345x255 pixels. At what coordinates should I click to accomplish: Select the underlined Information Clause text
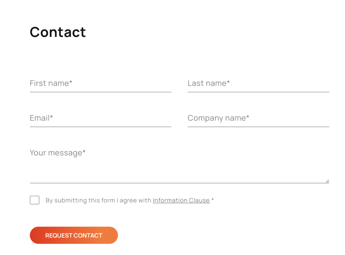pos(181,200)
